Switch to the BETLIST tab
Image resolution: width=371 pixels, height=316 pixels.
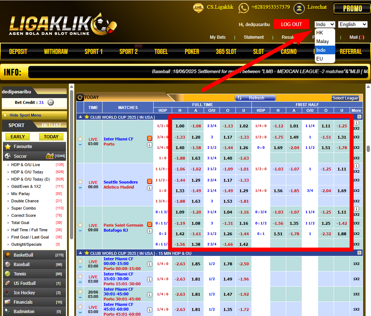tap(51, 125)
